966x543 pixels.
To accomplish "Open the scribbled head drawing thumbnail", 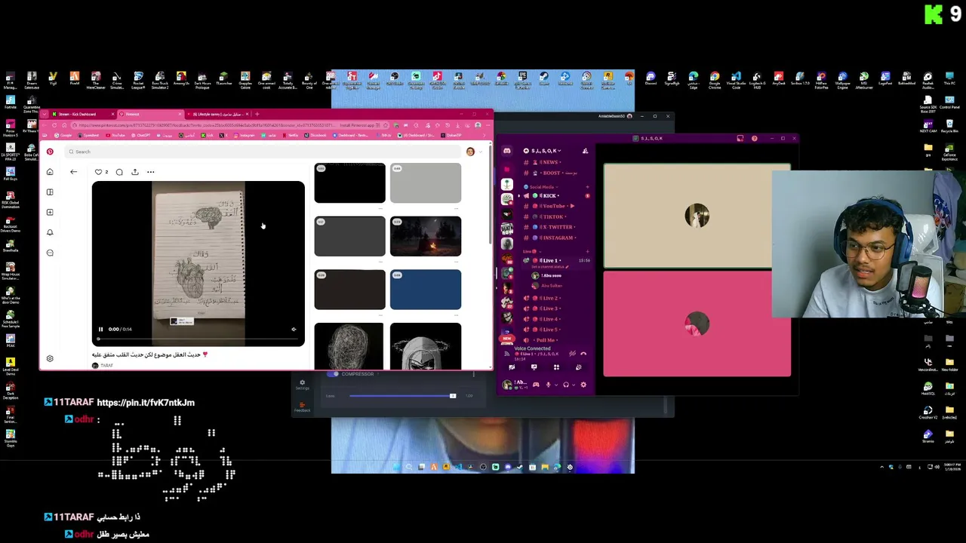I will [x=349, y=346].
